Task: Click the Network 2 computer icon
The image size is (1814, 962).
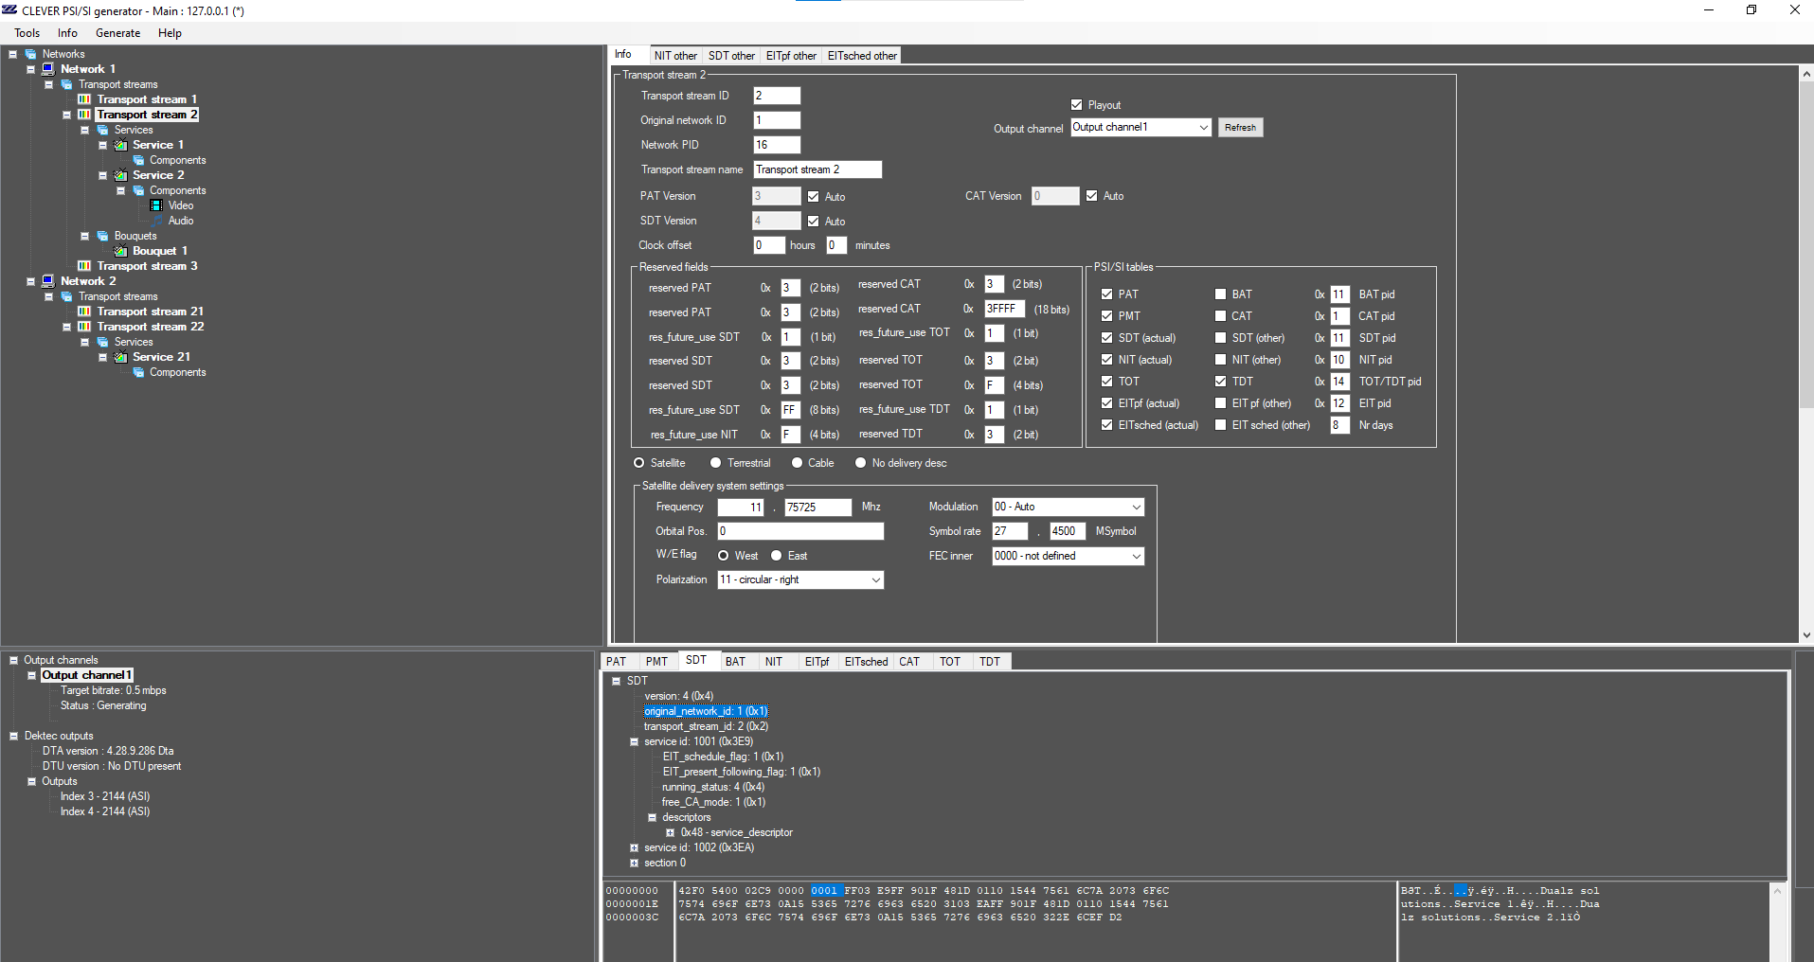Action: click(48, 281)
